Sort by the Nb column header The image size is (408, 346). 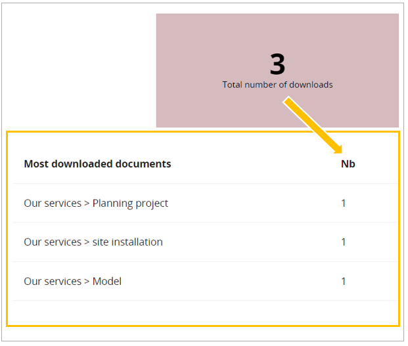click(348, 164)
